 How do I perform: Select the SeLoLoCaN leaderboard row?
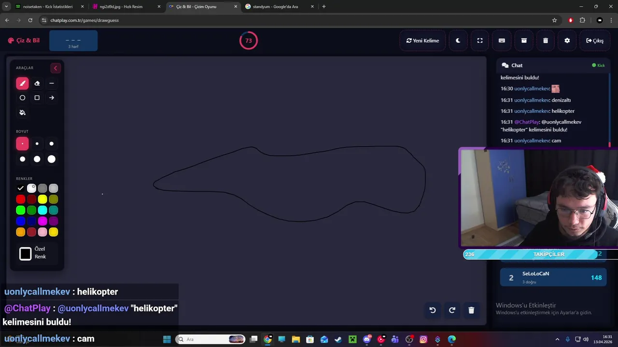point(553,277)
